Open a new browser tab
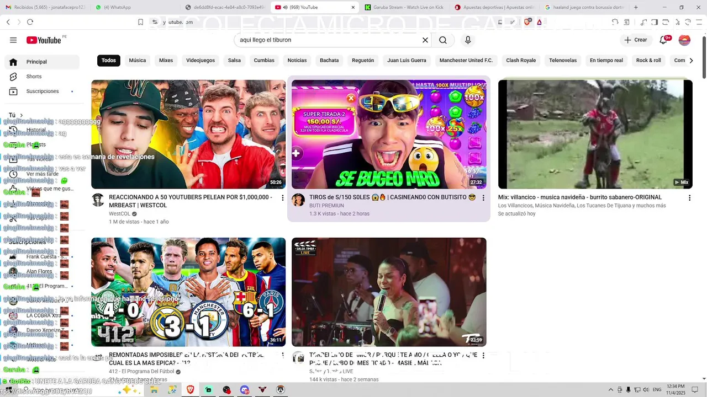Viewport: 707px width, 397px height. pos(636,7)
